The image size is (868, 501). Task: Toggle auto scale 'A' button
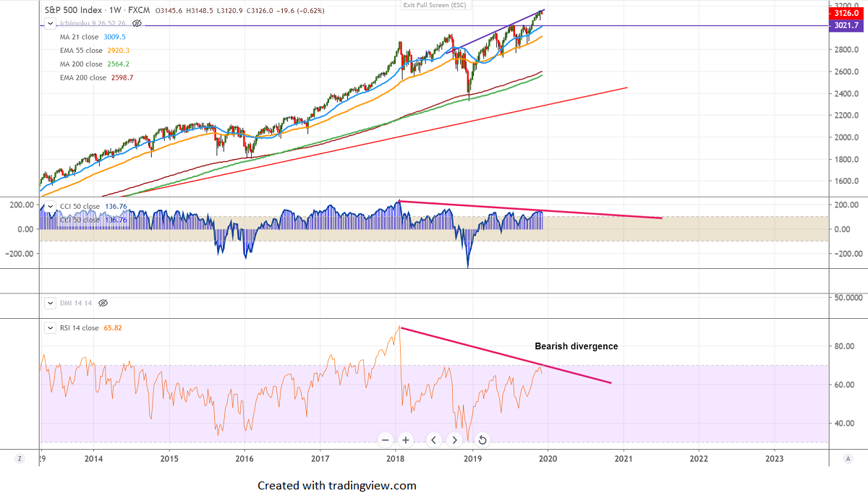tap(847, 458)
